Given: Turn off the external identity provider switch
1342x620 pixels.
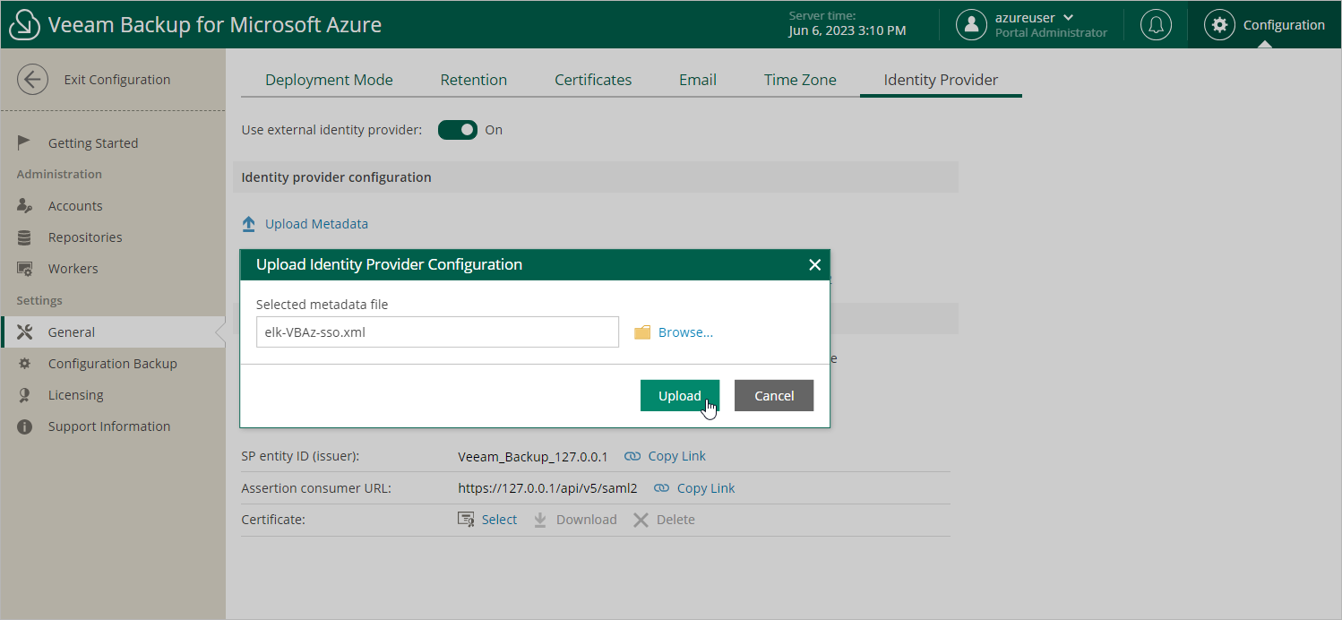Looking at the screenshot, I should click(458, 130).
